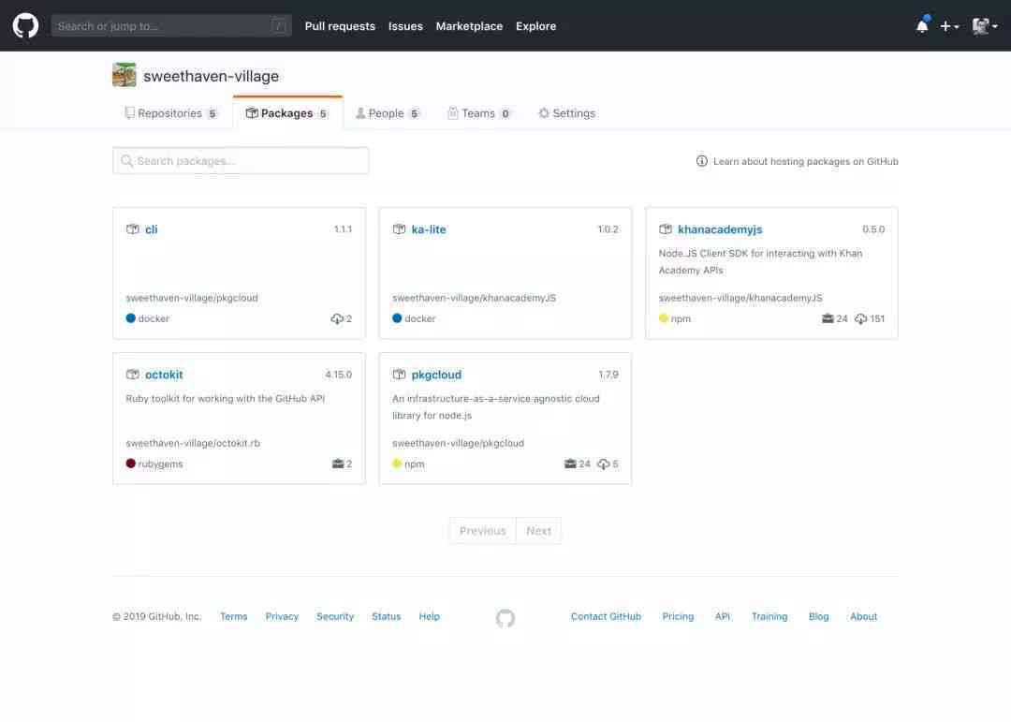Screen dimensions: 1011x722
Task: Open the cli package
Action: [x=151, y=229]
